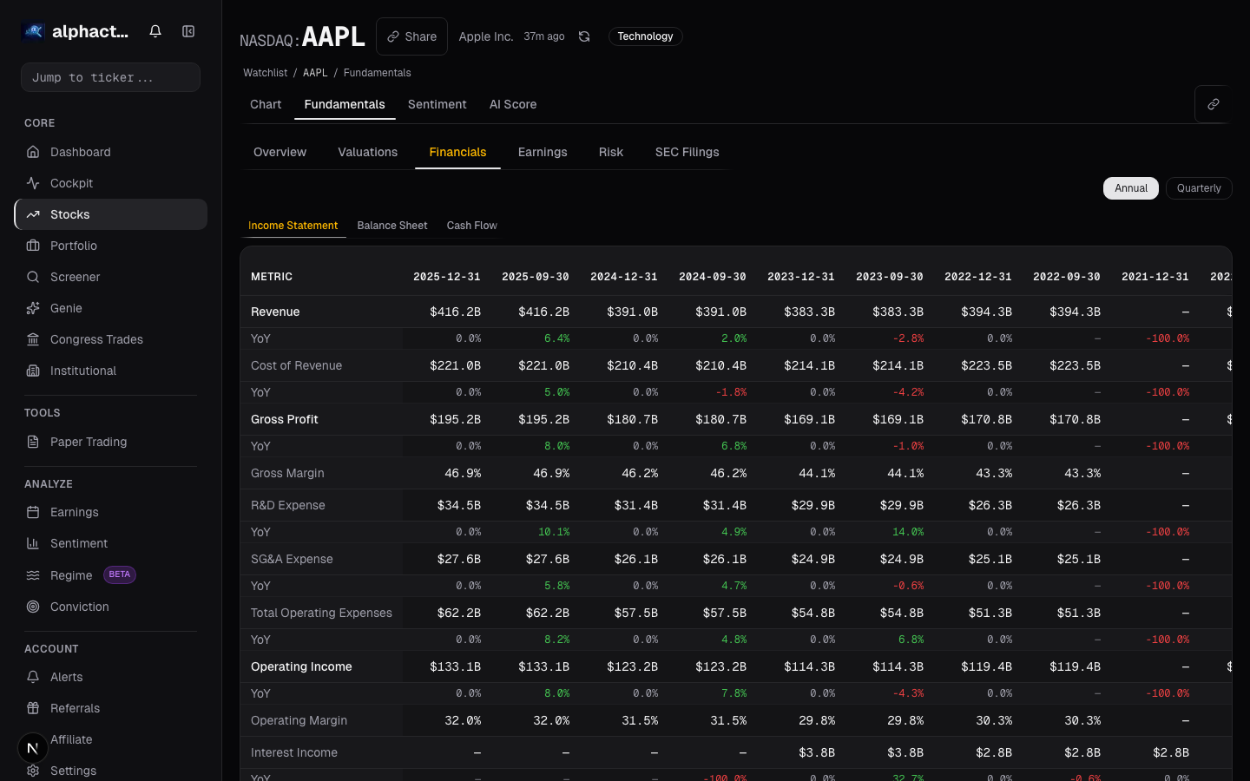The image size is (1250, 781).
Task: Click the notification bell icon
Action: (x=155, y=30)
